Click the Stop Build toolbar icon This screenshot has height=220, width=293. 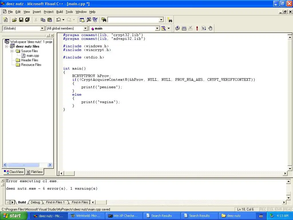(190, 28)
